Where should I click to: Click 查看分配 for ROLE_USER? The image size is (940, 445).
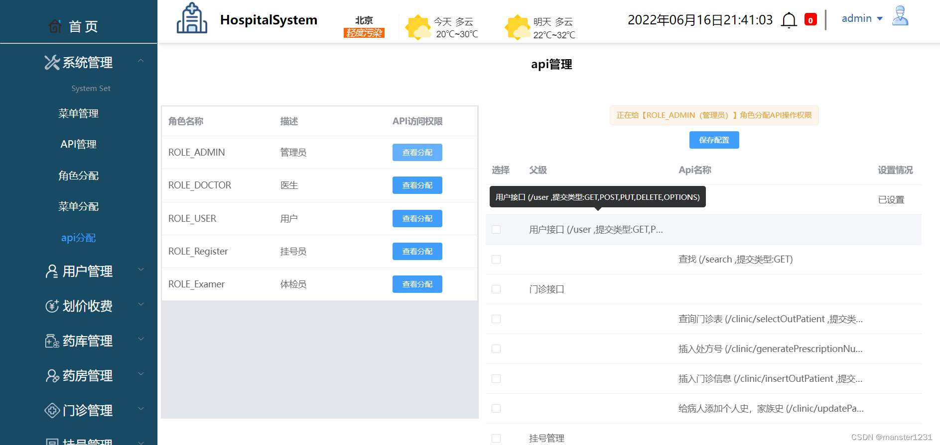pyautogui.click(x=417, y=219)
